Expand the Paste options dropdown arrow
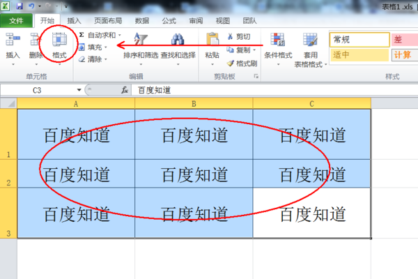The width and height of the screenshot is (418, 279). [212, 64]
